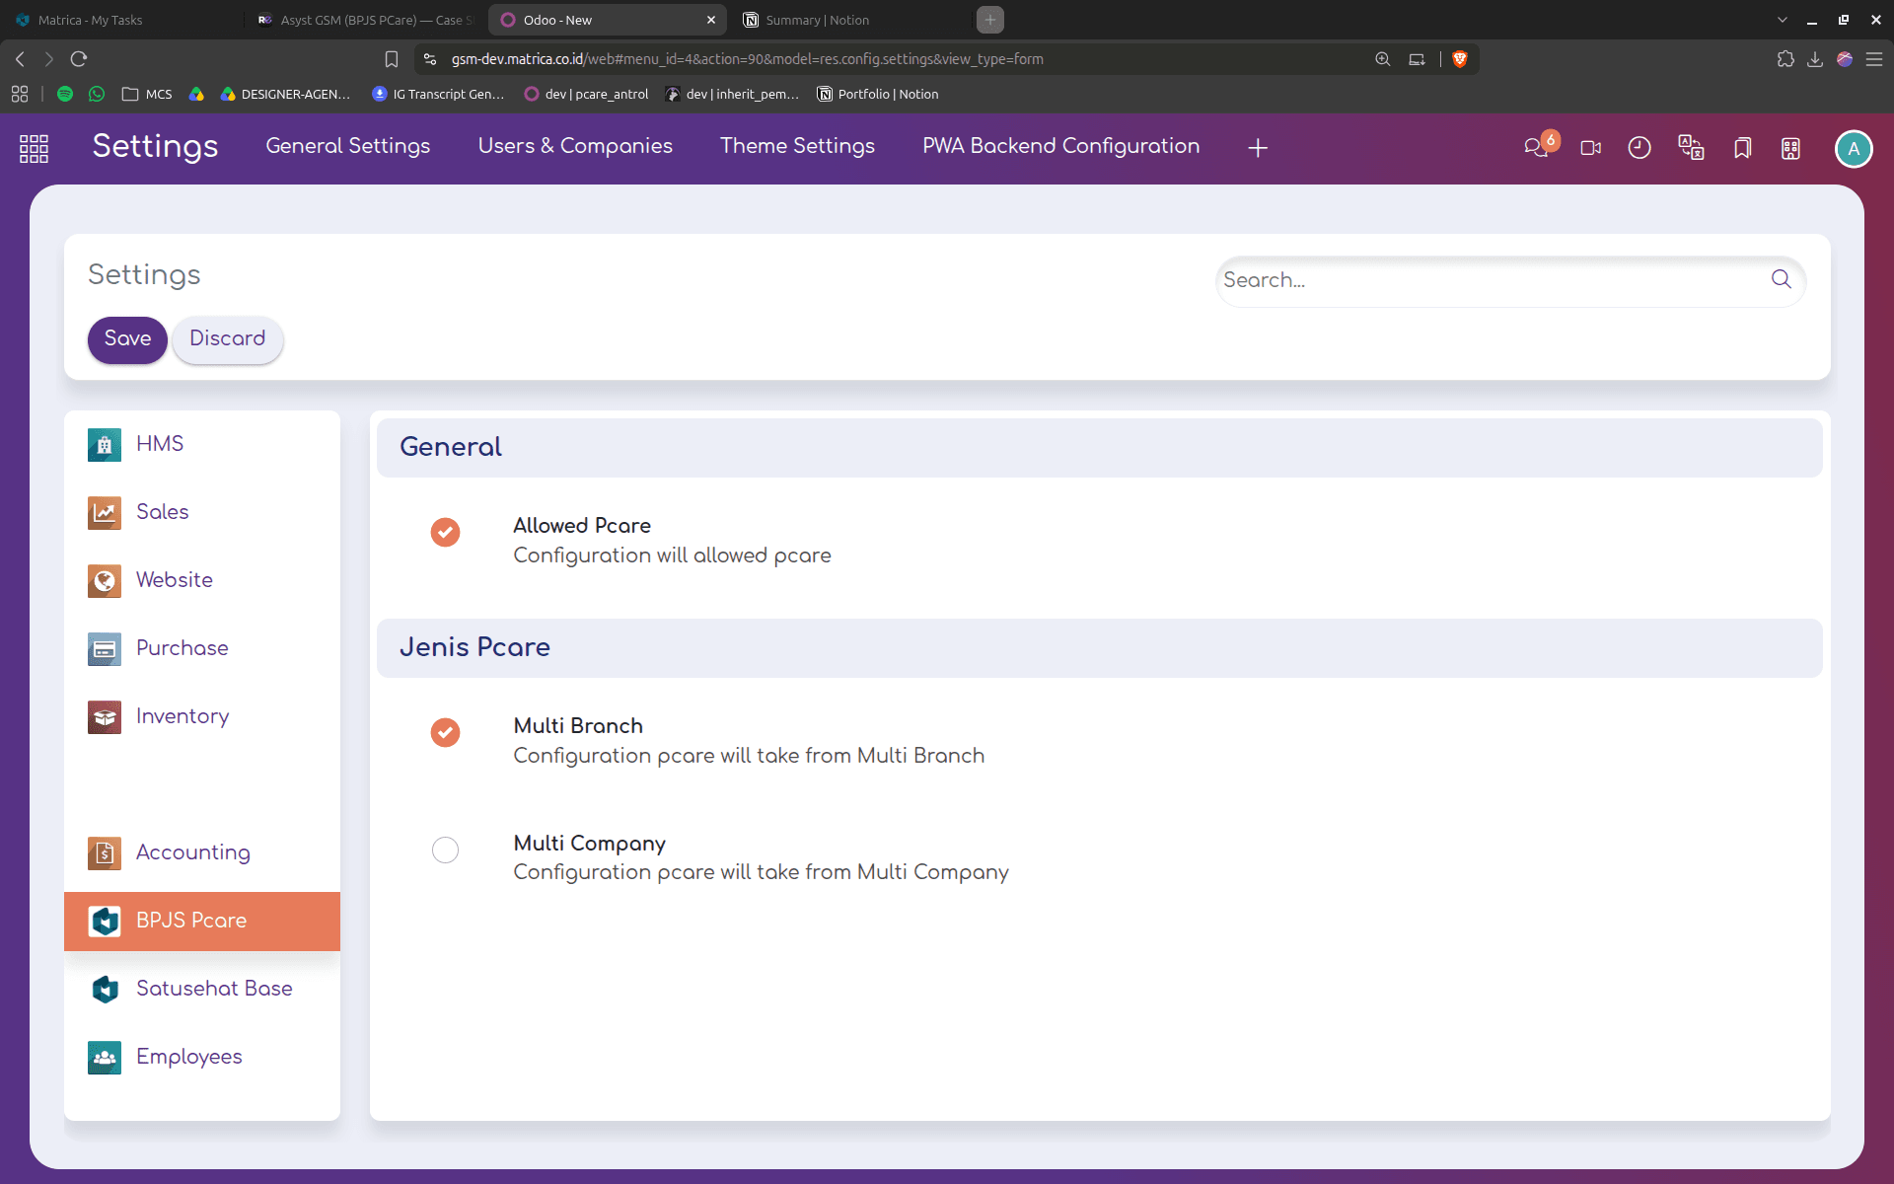The height and width of the screenshot is (1184, 1894).
Task: Click the Brave shields icon in address bar
Action: click(x=1460, y=59)
